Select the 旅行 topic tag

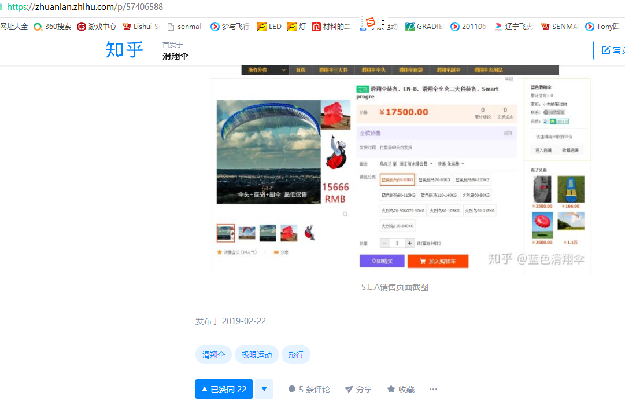point(296,354)
